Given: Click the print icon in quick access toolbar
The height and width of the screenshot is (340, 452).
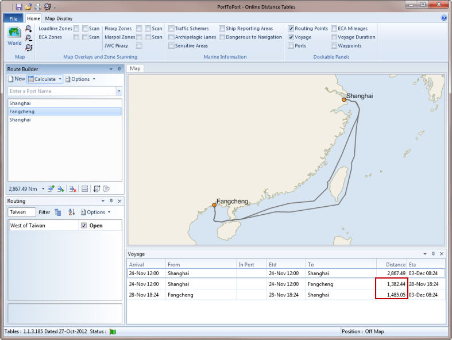Looking at the screenshot, I should pos(37,6).
